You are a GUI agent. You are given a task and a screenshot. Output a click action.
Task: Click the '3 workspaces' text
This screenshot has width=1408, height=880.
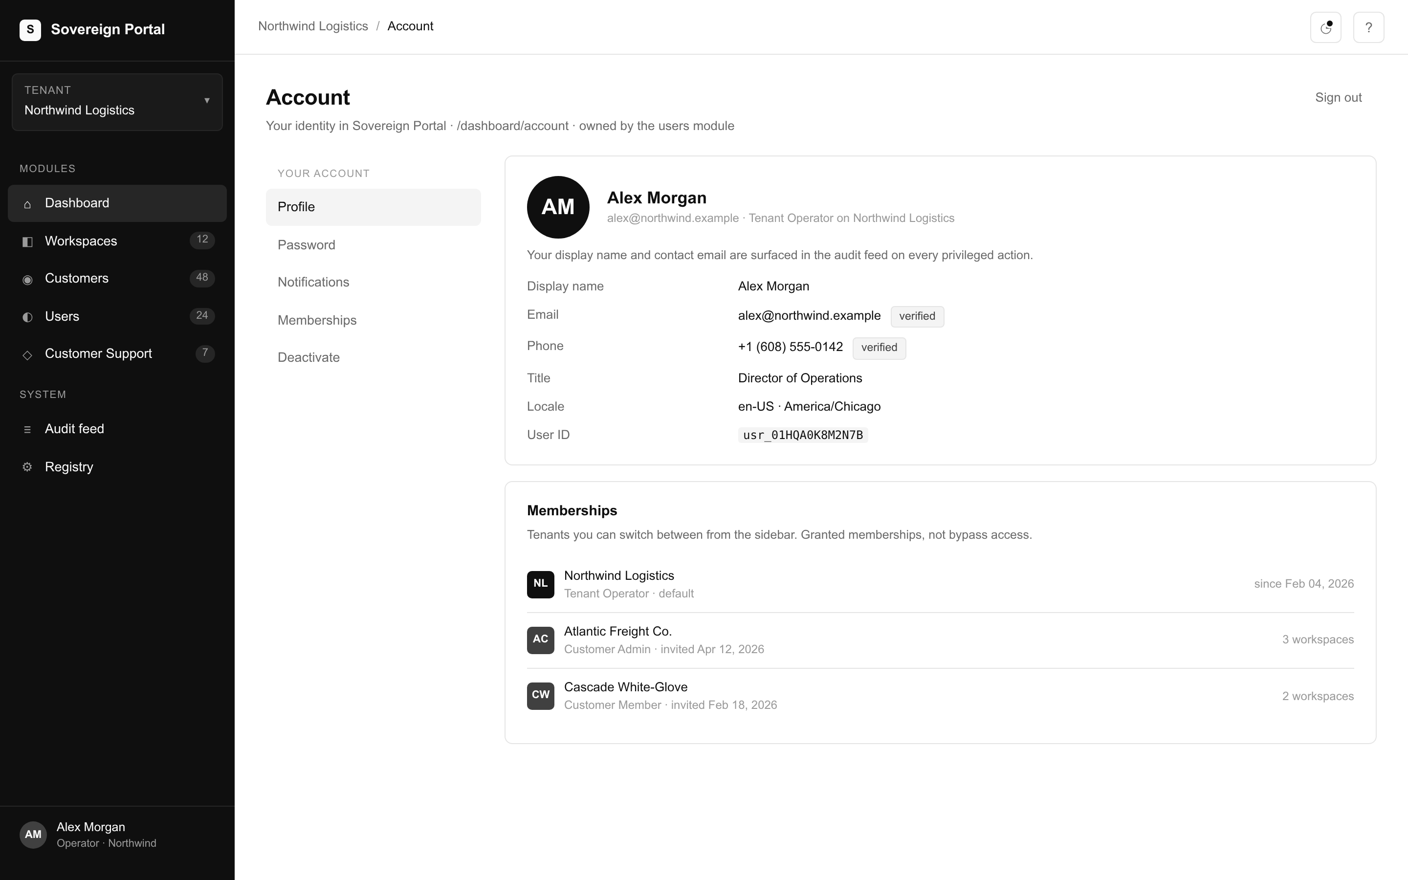(x=1318, y=639)
